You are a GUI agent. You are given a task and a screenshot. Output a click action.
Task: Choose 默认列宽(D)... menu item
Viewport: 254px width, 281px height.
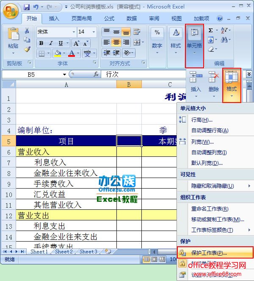[215, 163]
